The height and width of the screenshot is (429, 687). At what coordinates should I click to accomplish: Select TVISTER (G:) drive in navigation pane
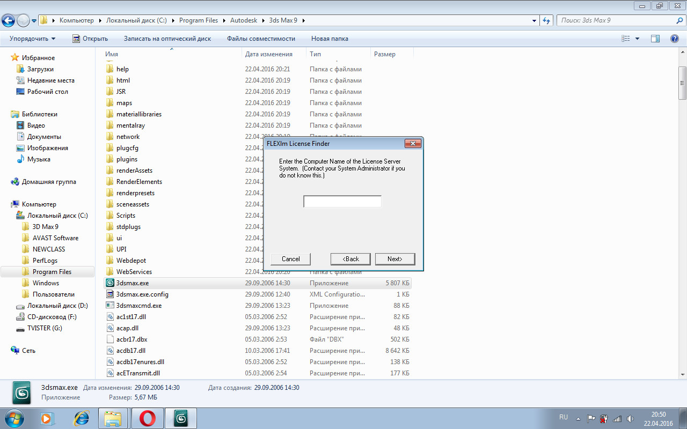45,328
